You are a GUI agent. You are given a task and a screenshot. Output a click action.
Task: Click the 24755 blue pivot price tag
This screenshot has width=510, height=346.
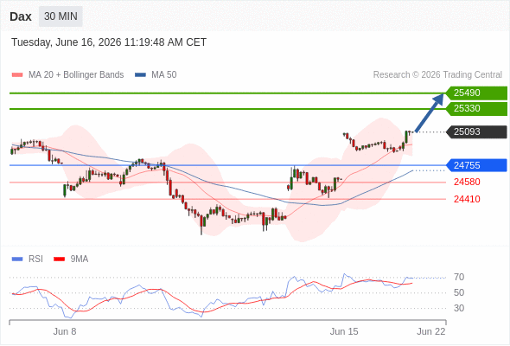tap(476, 165)
